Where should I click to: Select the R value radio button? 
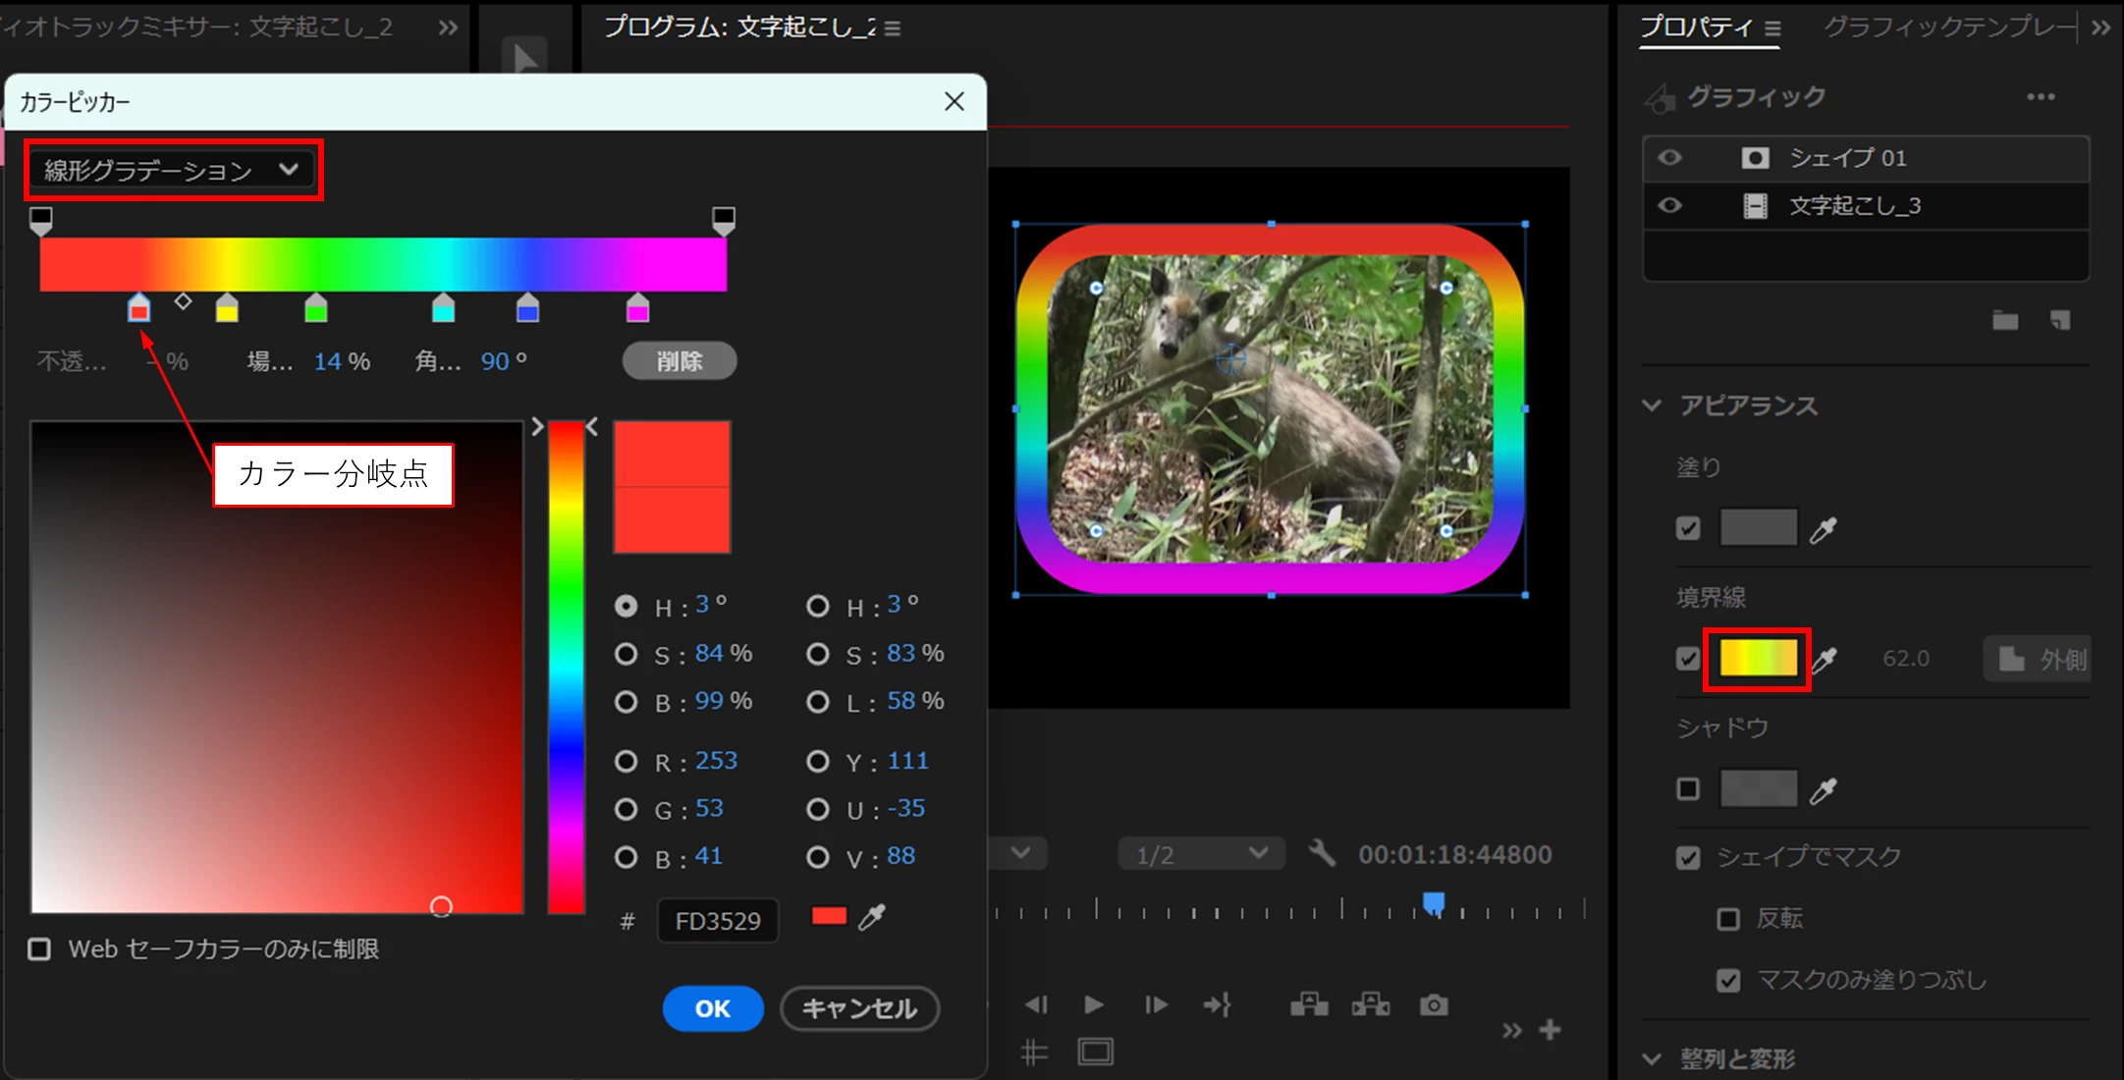(x=626, y=762)
